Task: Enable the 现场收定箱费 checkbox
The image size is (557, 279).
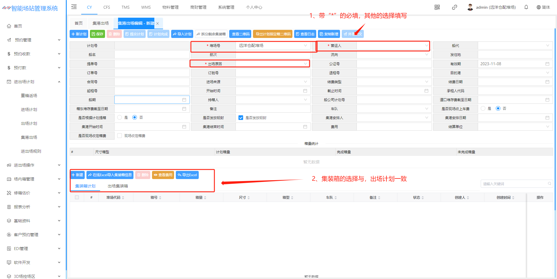Action: 120,136
